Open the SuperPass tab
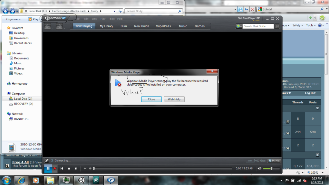Viewport: 329px width, 185px height. click(163, 26)
